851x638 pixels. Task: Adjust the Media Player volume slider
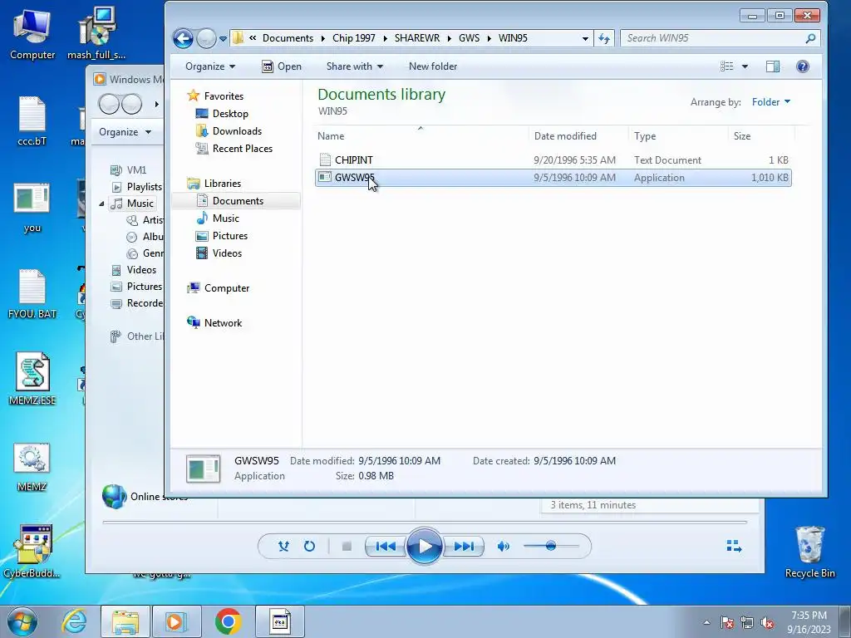[551, 546]
